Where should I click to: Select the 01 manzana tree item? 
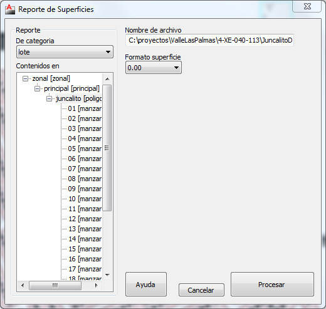[85, 108]
